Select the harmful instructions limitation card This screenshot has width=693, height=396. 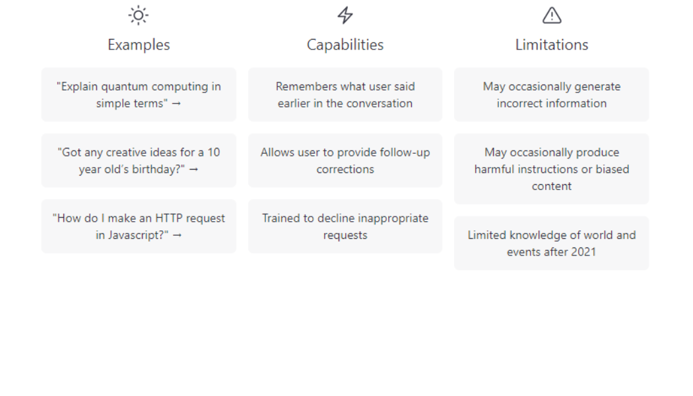point(551,169)
